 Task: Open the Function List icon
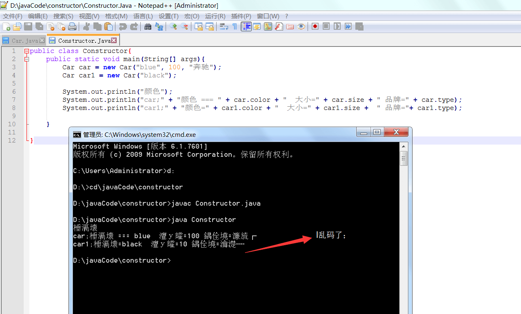point(279,26)
